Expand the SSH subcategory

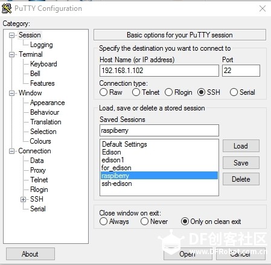click(24, 199)
